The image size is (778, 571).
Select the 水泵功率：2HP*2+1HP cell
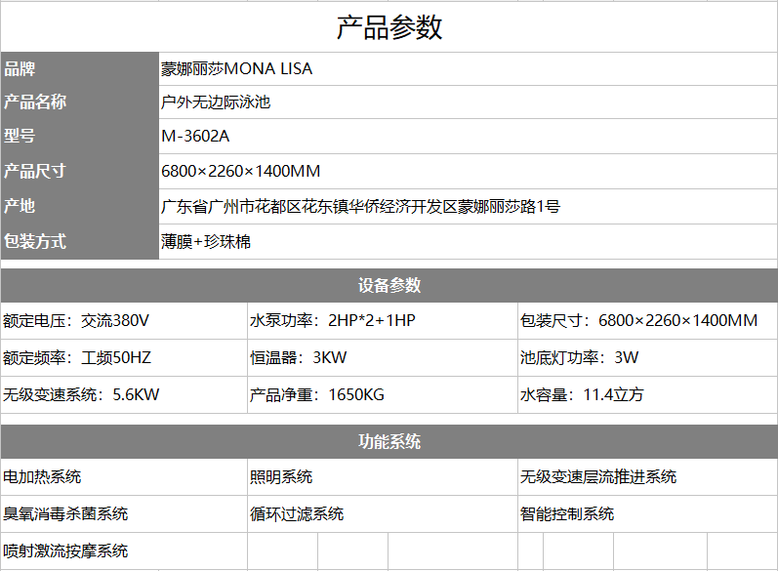point(382,321)
